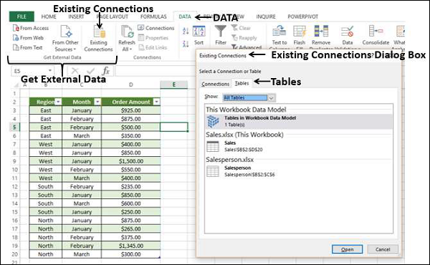This screenshot has height=265, width=430.
Task: Open the Region column filter dropdown
Action: (58, 102)
